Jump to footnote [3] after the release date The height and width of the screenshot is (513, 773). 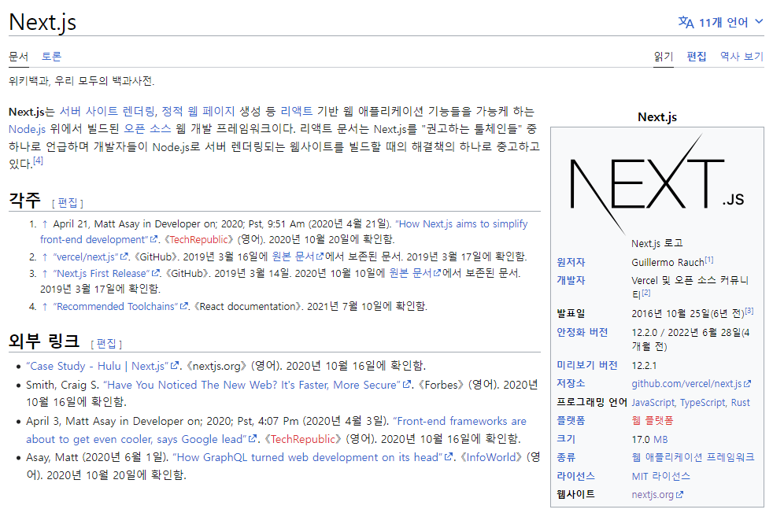coord(749,311)
